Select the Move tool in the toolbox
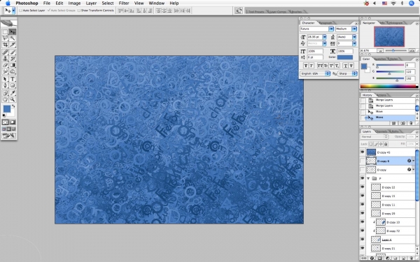 click(13, 32)
